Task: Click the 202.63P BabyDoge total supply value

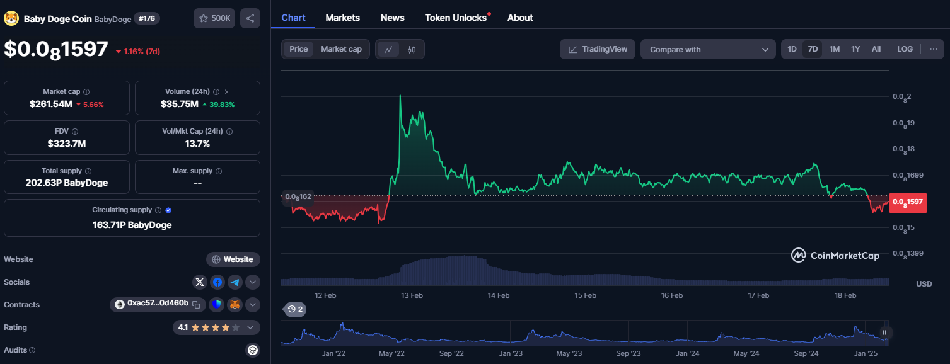Action: point(67,183)
